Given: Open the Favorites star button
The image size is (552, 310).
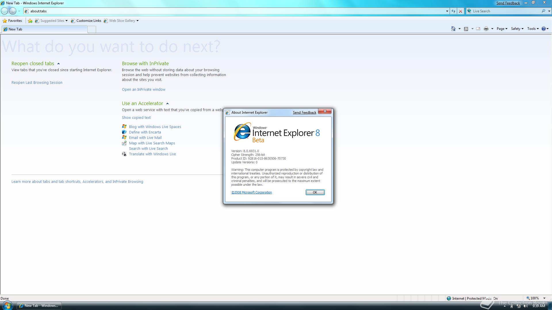Looking at the screenshot, I should click(x=12, y=21).
